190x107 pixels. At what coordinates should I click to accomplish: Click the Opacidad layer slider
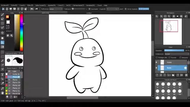tap(174, 51)
